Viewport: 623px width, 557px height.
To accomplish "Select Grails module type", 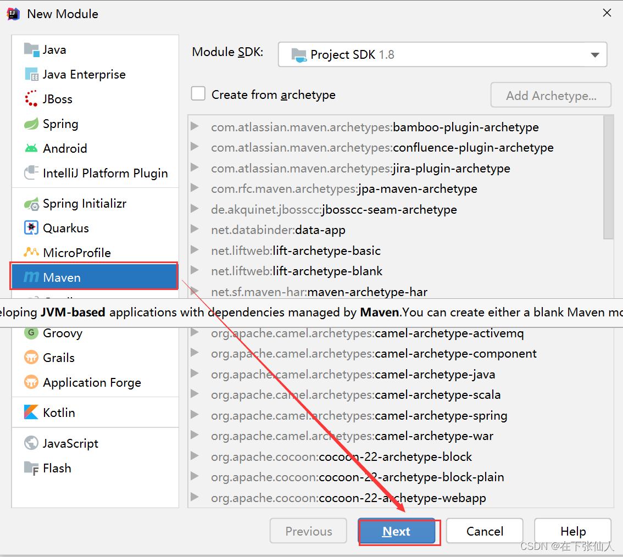I will pyautogui.click(x=95, y=358).
